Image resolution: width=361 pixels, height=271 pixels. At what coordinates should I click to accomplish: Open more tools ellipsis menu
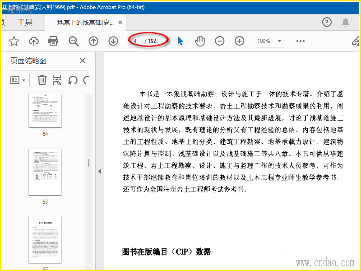pos(301,41)
